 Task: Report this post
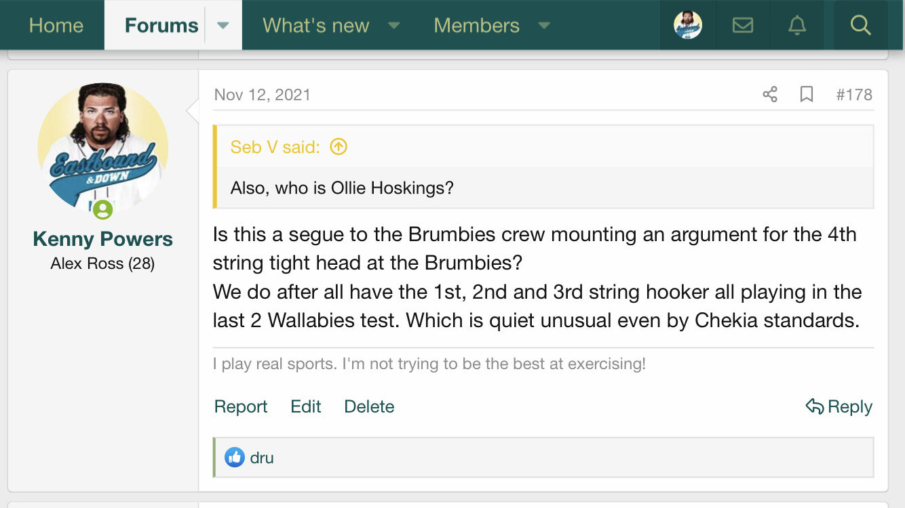241,406
